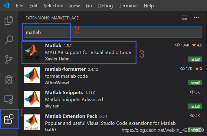This screenshot has height=136, width=207.
Task: Open the Selection menu
Action: [54, 6]
